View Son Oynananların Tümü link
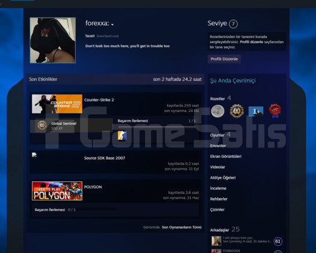This screenshot has height=253, width=316. (x=182, y=227)
